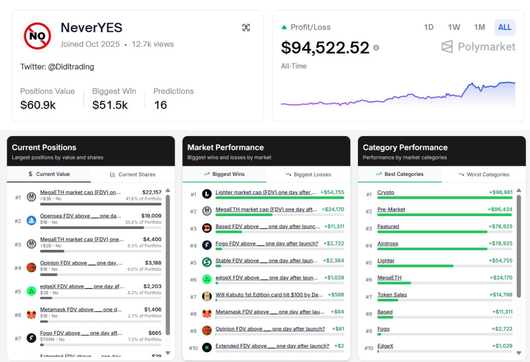The width and height of the screenshot is (530, 362).
Task: Open the Crypto category link
Action: tap(386, 192)
